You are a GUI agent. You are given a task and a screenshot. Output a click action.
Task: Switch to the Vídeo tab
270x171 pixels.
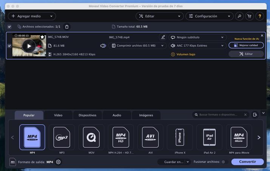[58, 115]
